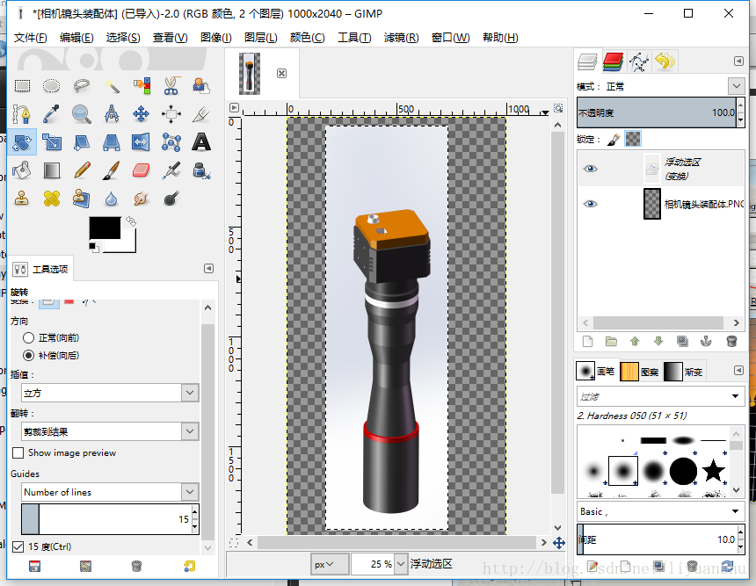Select the Eraser tool
756x586 pixels.
142,170
